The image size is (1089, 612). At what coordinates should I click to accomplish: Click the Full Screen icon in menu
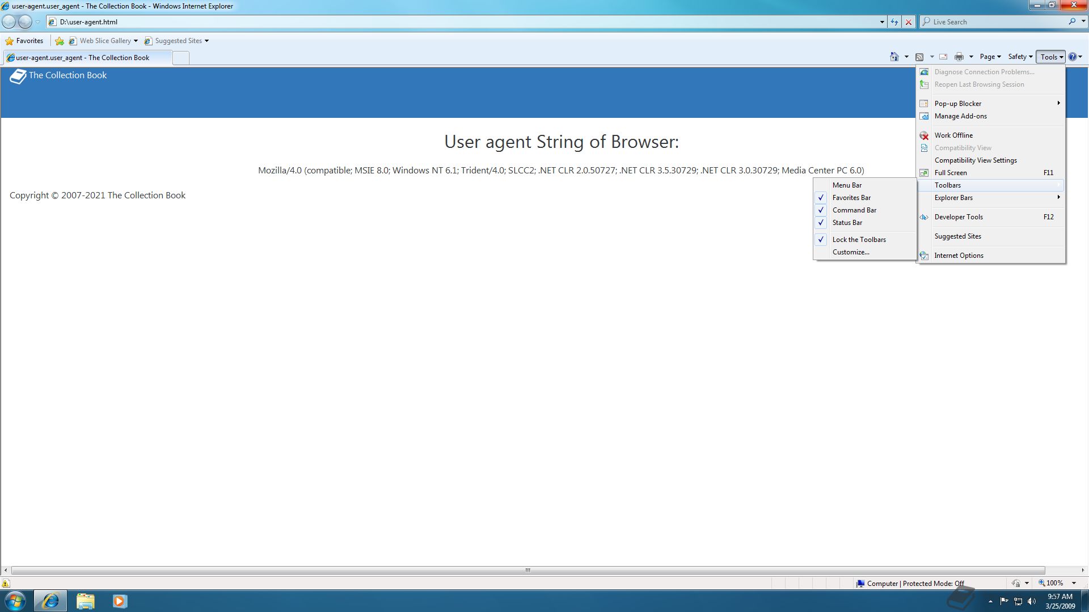[x=924, y=173]
